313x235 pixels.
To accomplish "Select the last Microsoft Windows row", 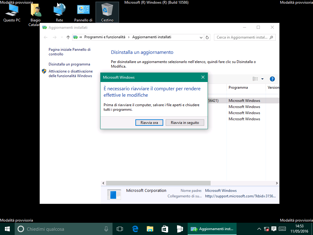I will pos(244,119).
